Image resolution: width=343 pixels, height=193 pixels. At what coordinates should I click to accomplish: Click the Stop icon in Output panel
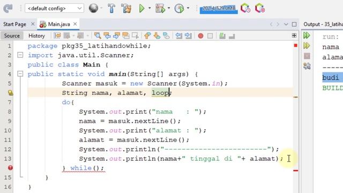(307, 56)
